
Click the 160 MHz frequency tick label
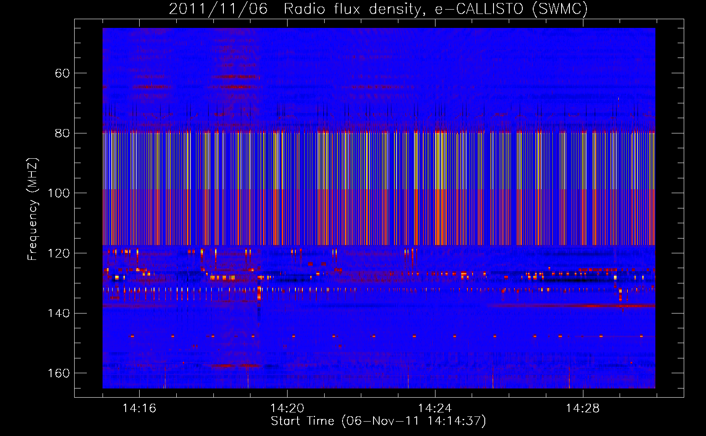click(59, 373)
